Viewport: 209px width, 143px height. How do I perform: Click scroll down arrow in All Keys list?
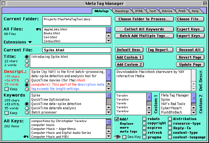click(109, 136)
